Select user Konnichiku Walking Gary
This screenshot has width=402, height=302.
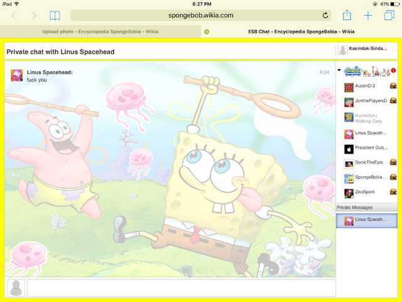coord(369,118)
